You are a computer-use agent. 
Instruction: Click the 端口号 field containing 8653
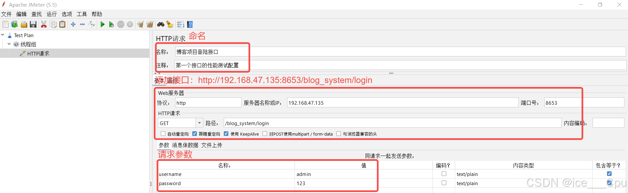click(584, 103)
